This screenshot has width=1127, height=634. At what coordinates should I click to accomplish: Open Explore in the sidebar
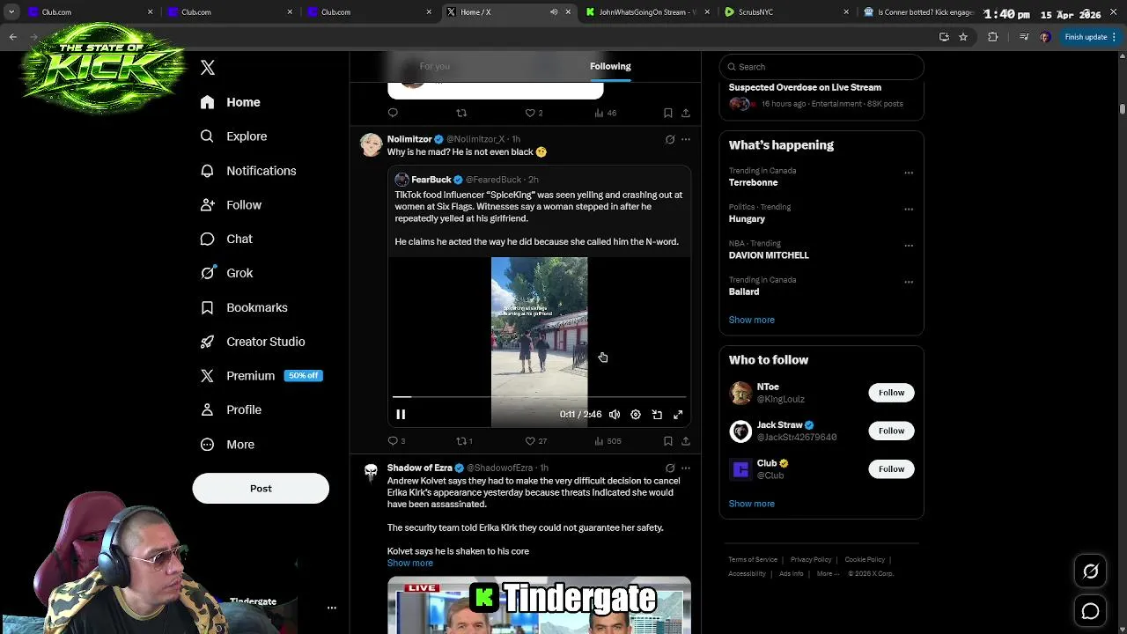coord(233,136)
